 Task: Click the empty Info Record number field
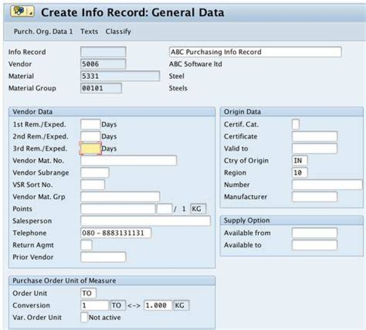tap(103, 52)
